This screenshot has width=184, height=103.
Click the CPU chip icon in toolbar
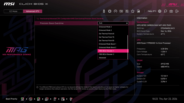[110, 11]
